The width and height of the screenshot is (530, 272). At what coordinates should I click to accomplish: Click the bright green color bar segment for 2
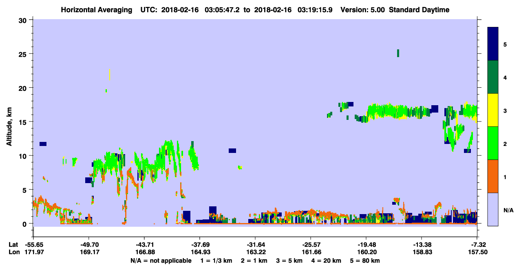493,143
